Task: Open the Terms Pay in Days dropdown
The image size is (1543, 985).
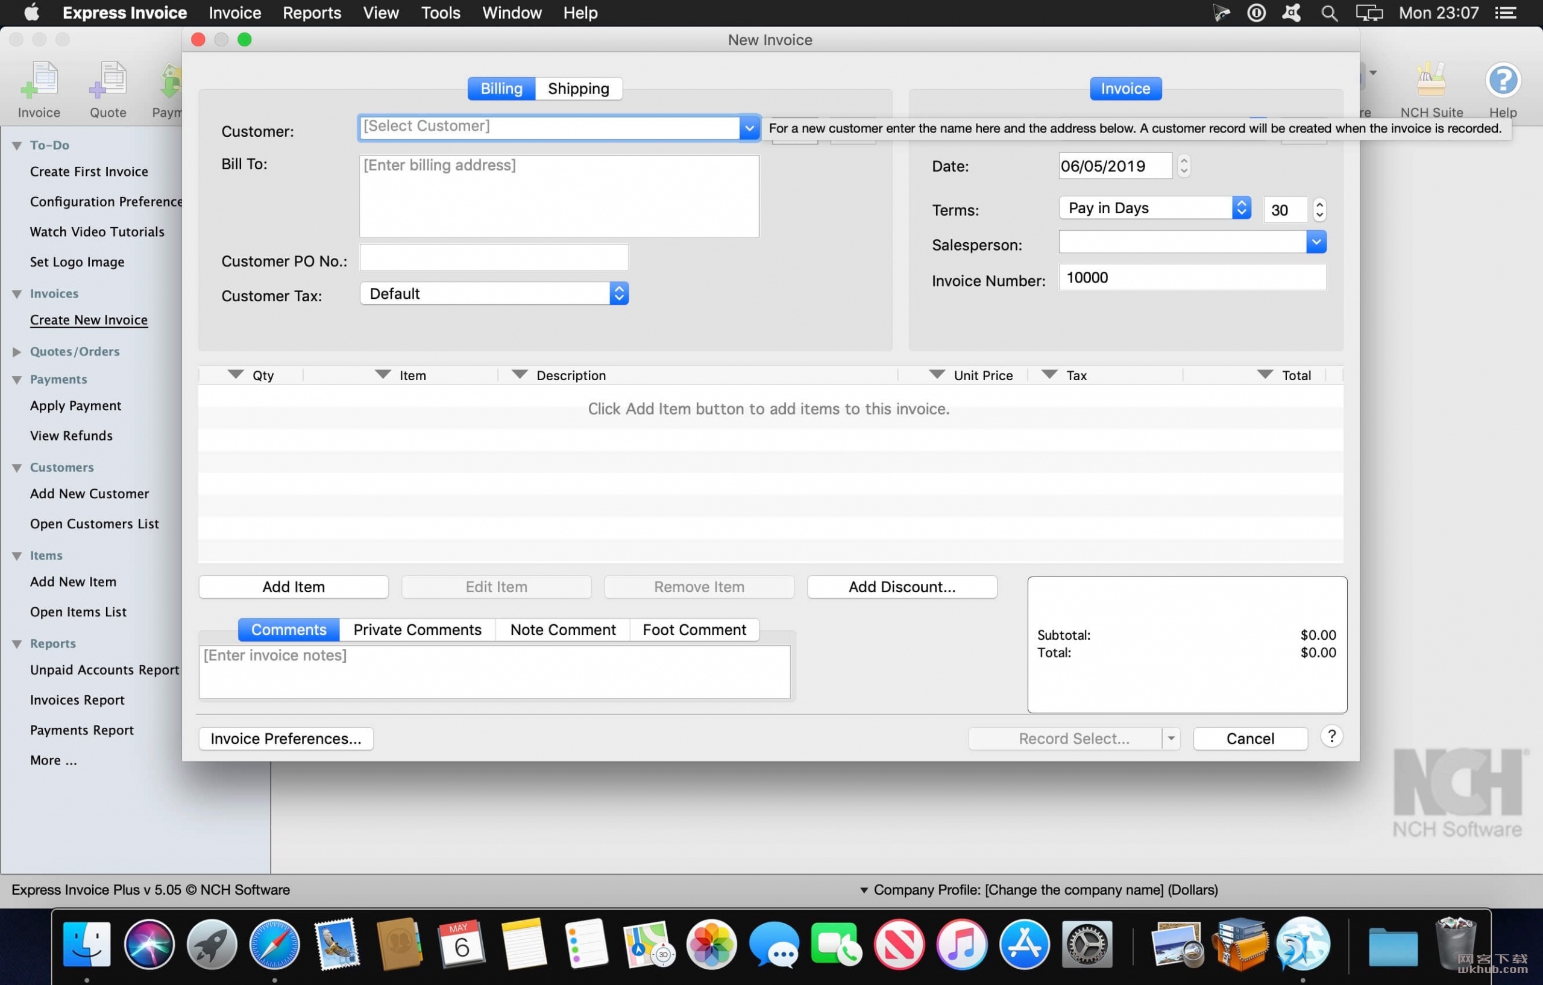Action: pos(1155,207)
